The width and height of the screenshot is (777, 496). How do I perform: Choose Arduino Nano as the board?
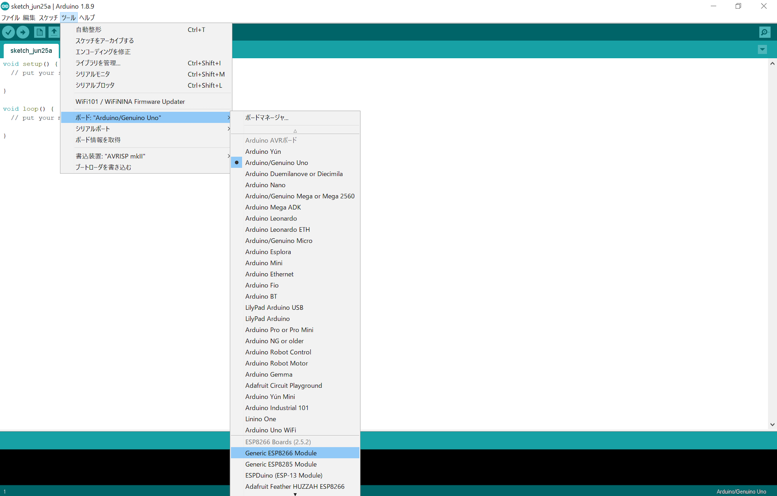pyautogui.click(x=265, y=185)
